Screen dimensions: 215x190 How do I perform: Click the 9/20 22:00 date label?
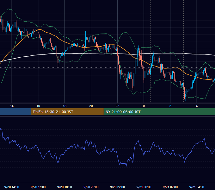117,187
